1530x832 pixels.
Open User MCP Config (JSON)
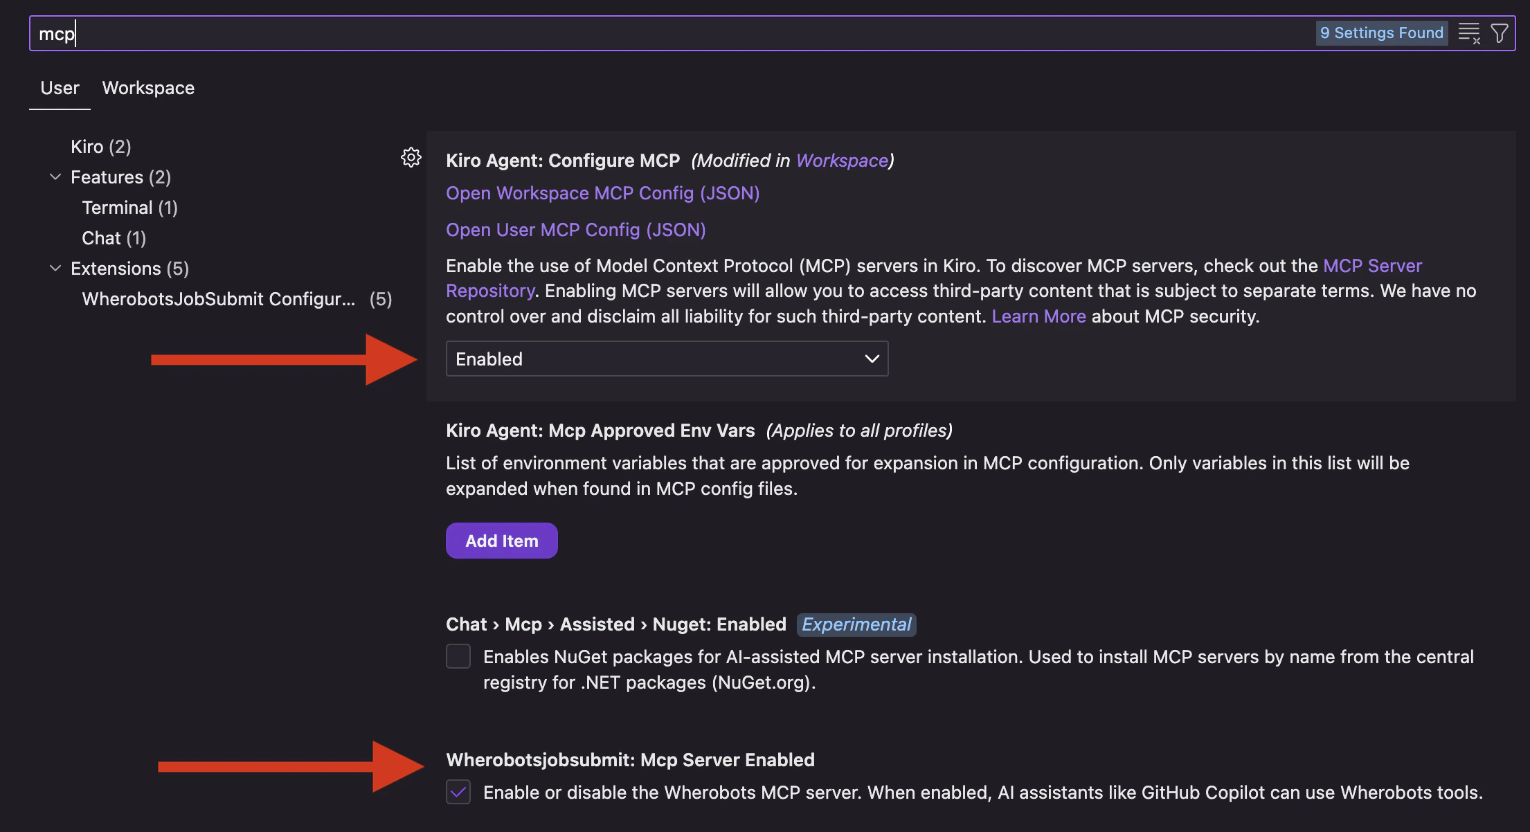[575, 230]
